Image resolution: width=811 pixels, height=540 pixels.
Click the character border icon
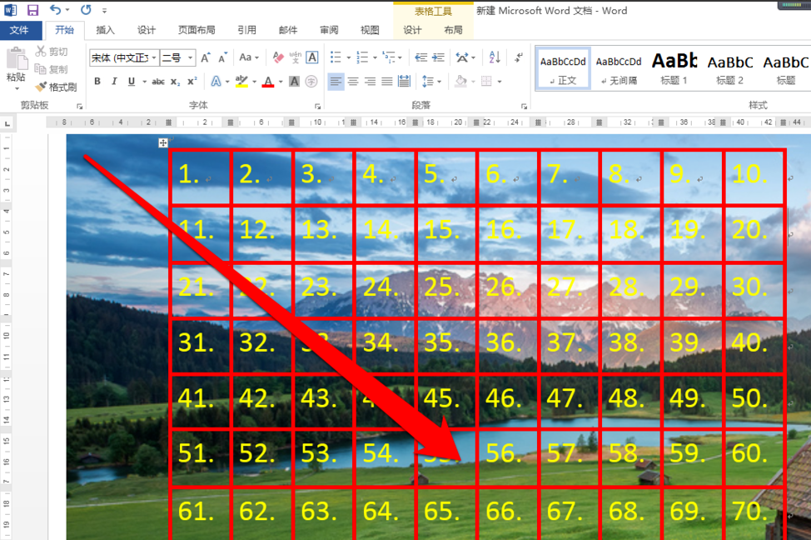tap(312, 57)
